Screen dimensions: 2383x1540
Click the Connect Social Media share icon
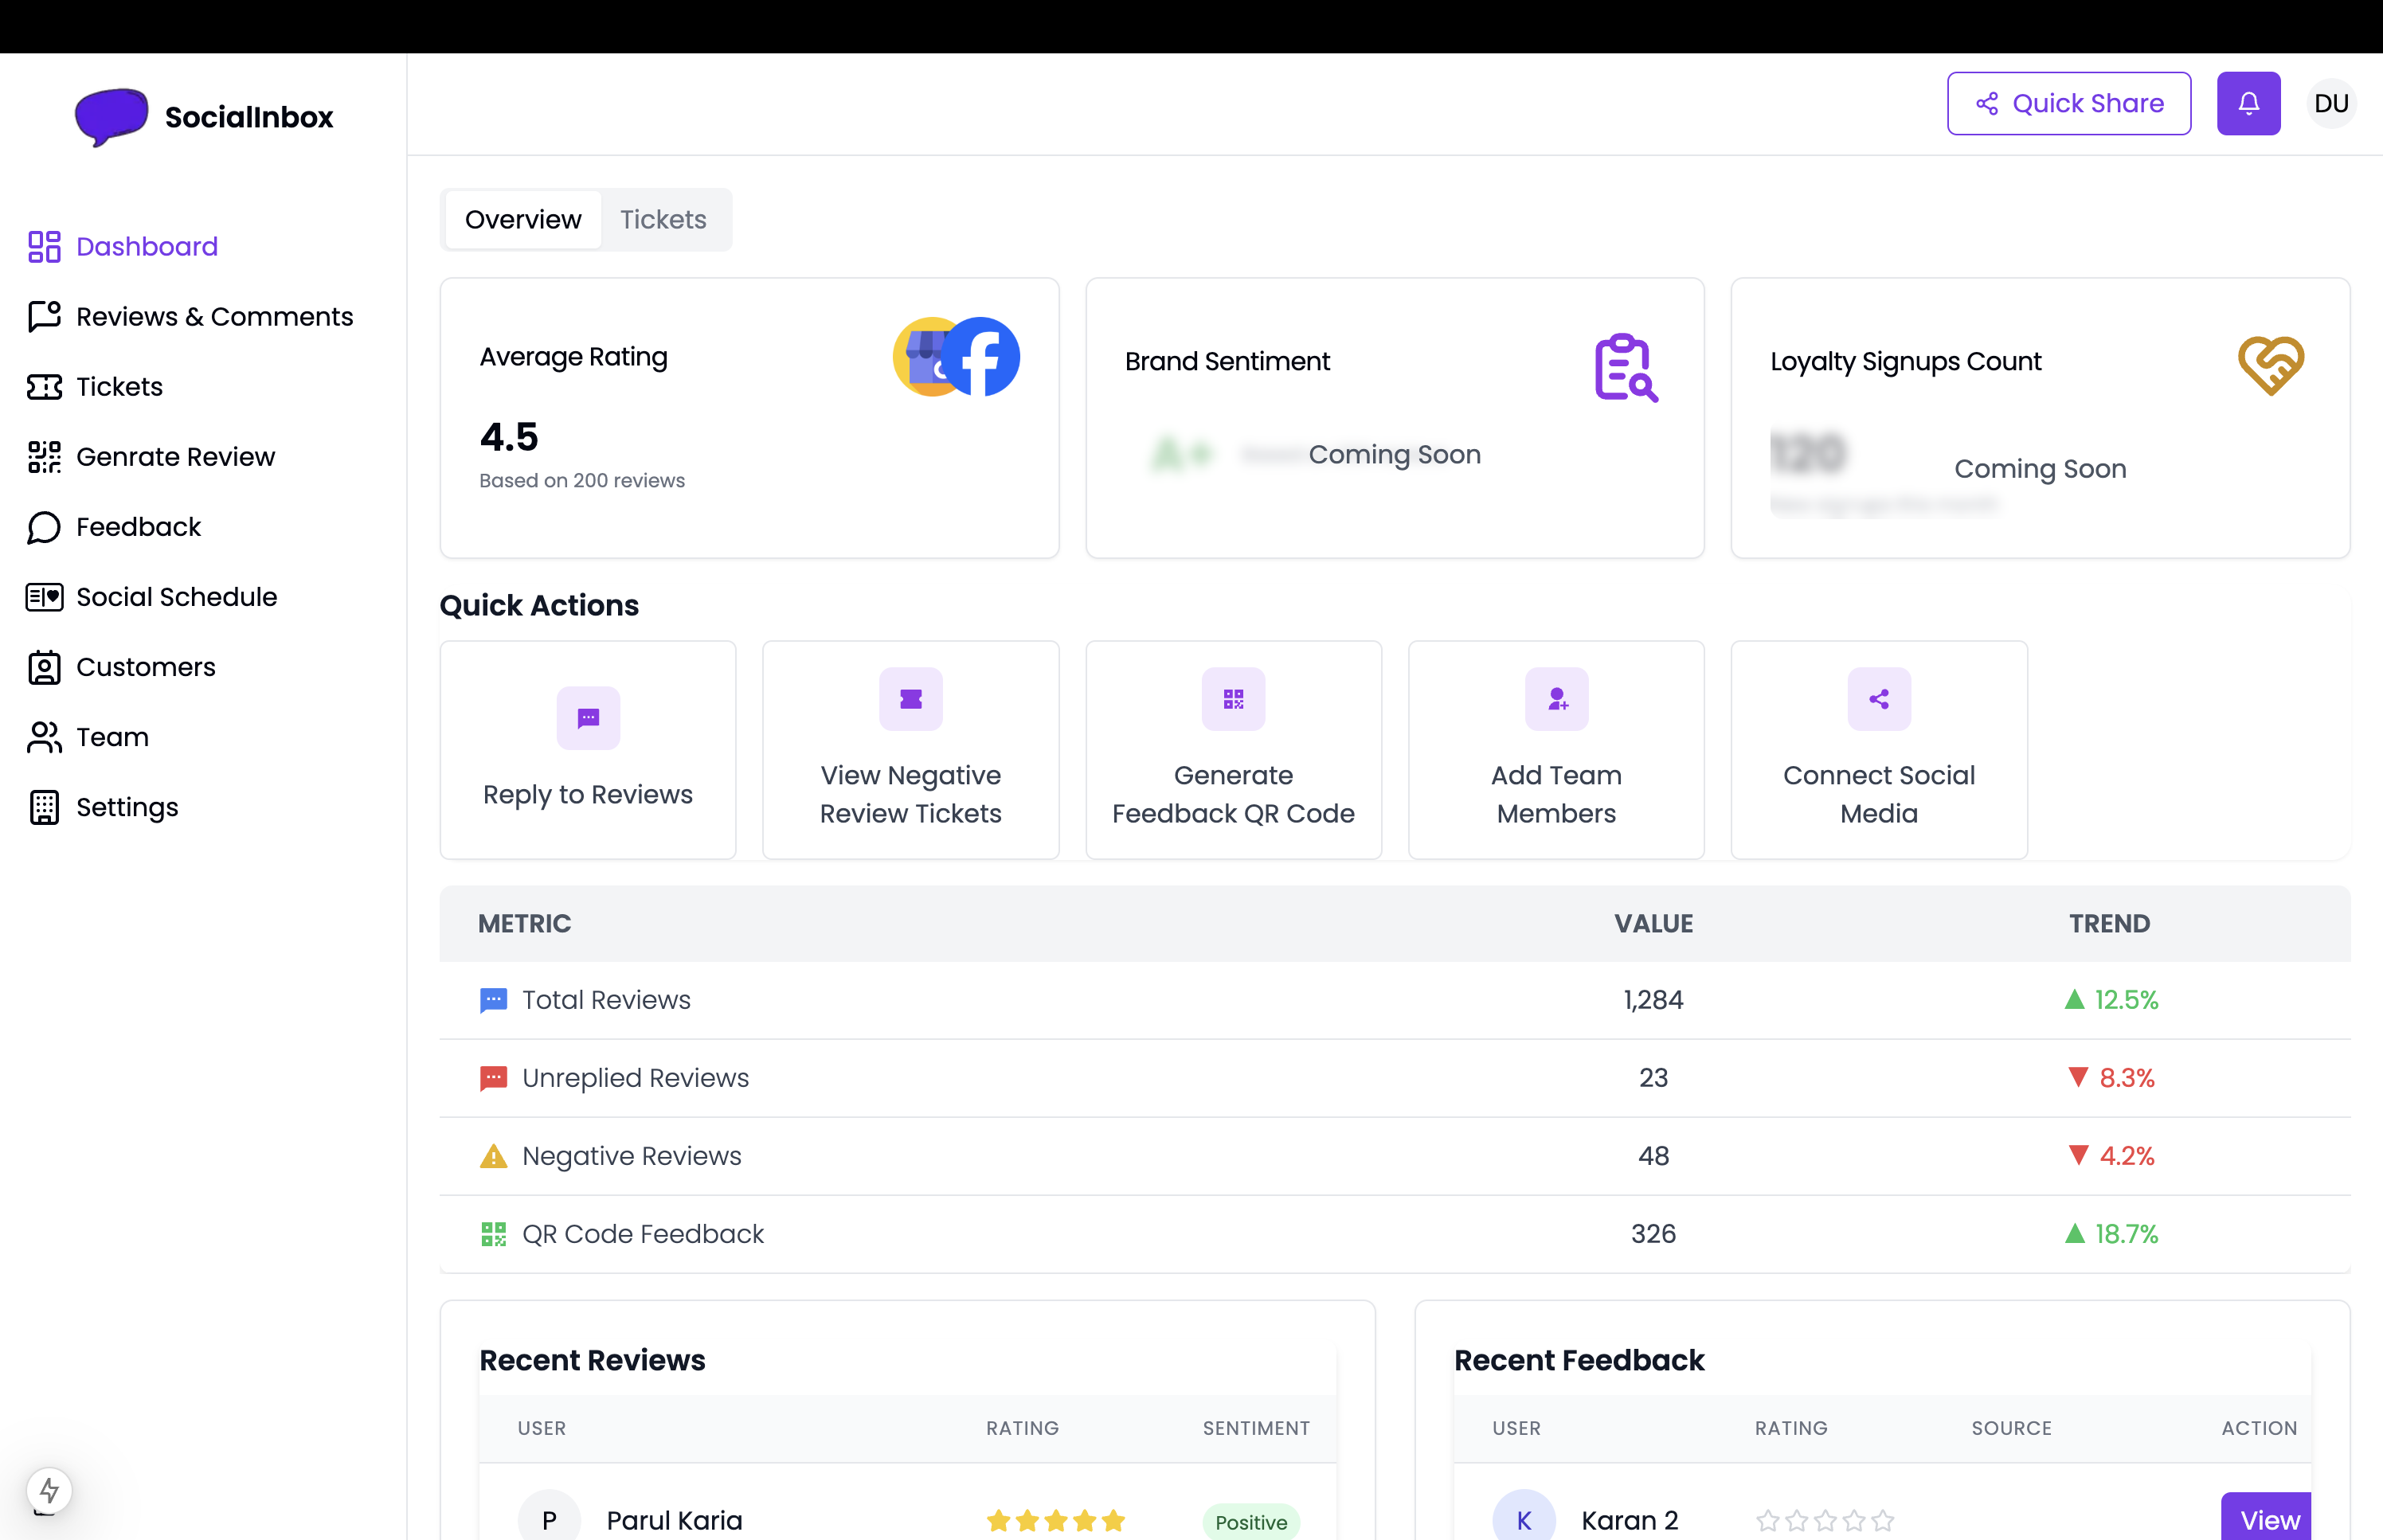[1878, 699]
